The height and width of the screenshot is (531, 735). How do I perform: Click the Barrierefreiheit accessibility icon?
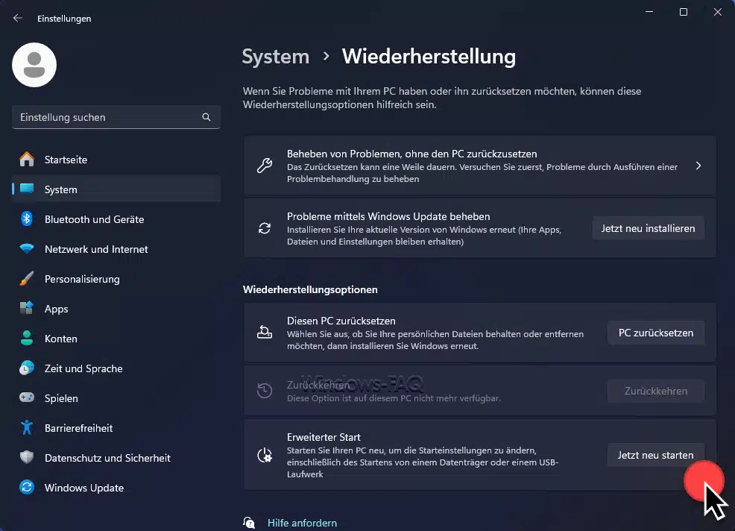tap(27, 427)
